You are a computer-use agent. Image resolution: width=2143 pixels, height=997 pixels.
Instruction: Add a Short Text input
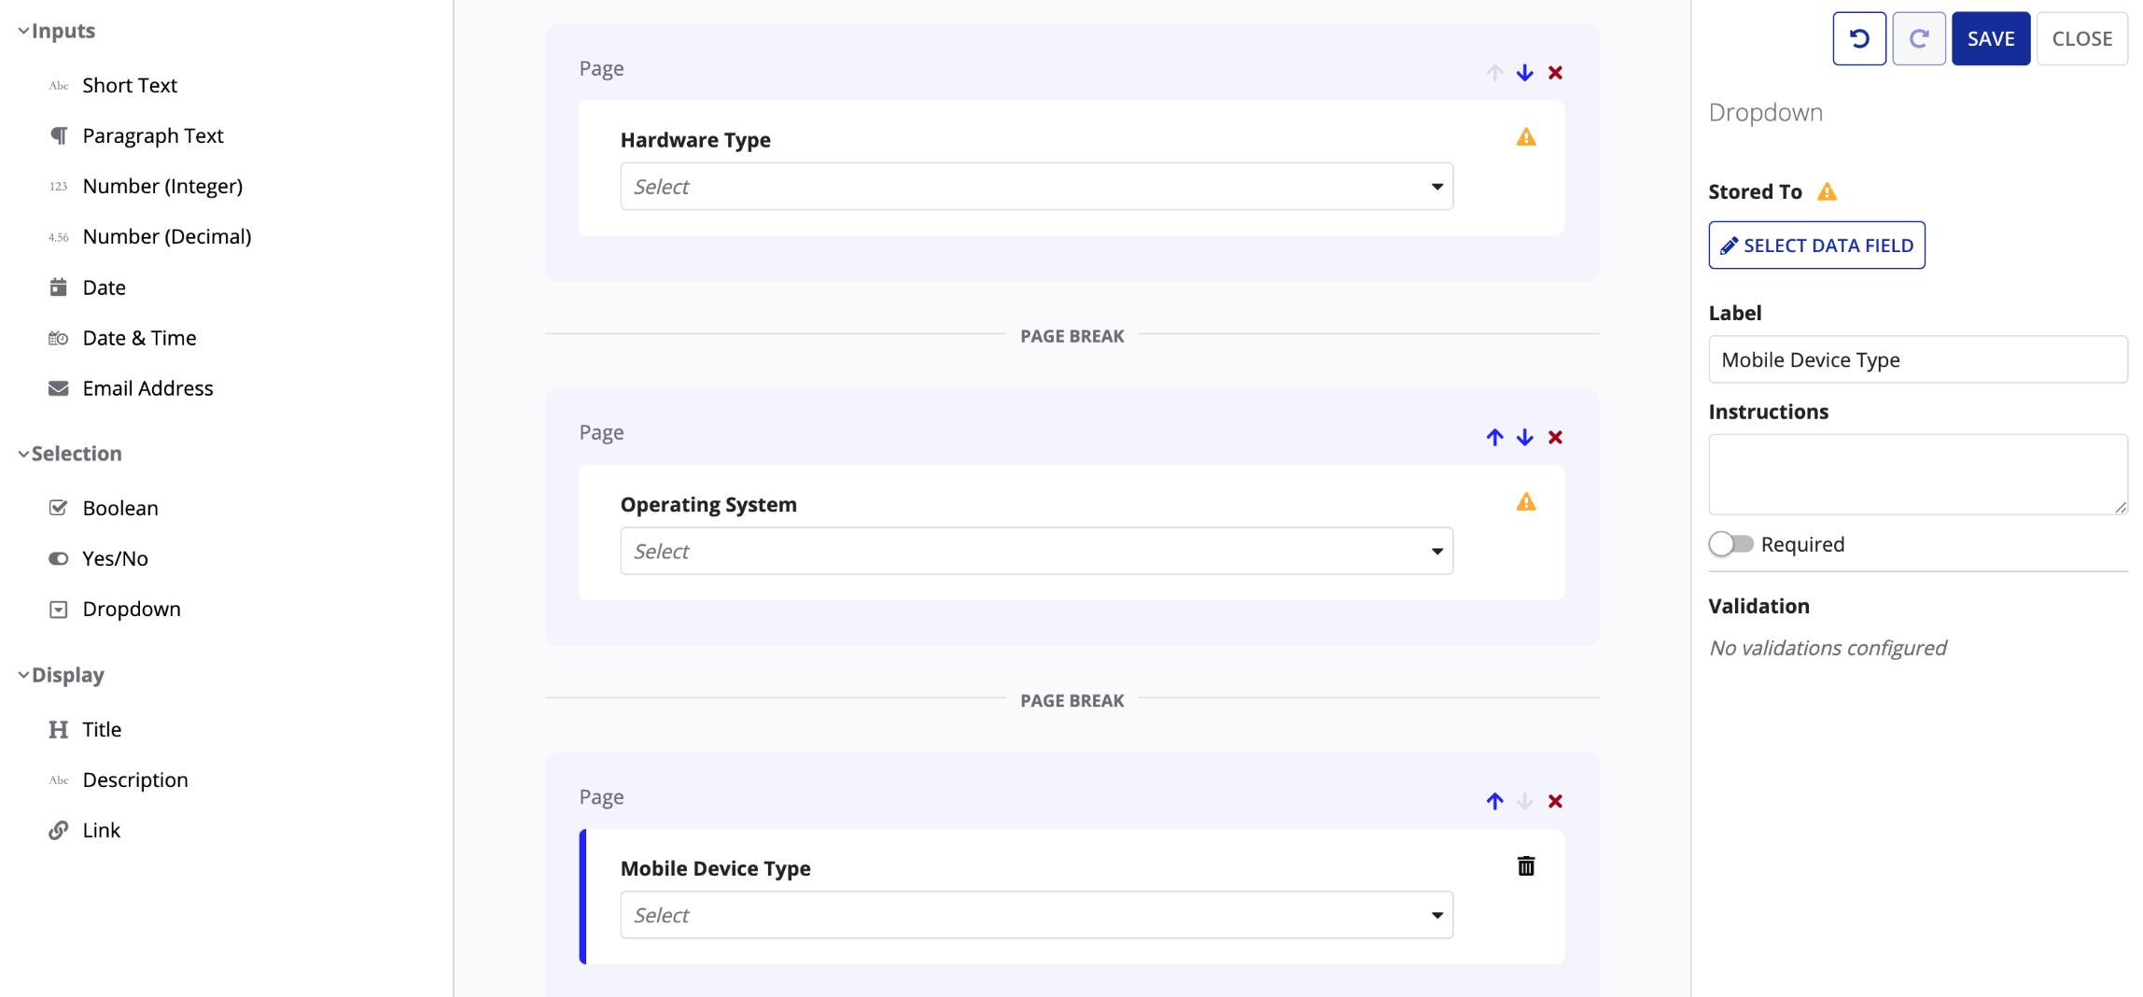[129, 85]
